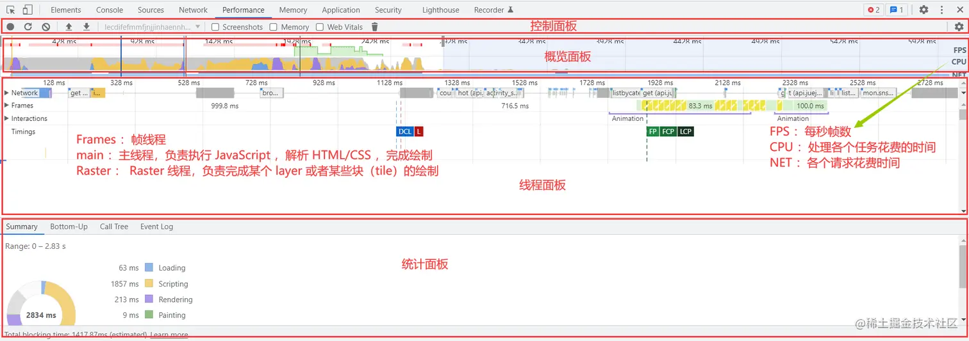Select the DCL timing marker
Viewport: 969px width, 341px height.
405,131
